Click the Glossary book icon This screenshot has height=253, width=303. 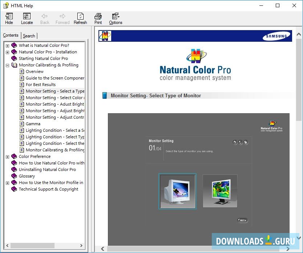[x=14, y=176]
